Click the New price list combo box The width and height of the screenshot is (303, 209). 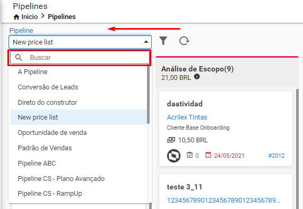click(x=80, y=42)
